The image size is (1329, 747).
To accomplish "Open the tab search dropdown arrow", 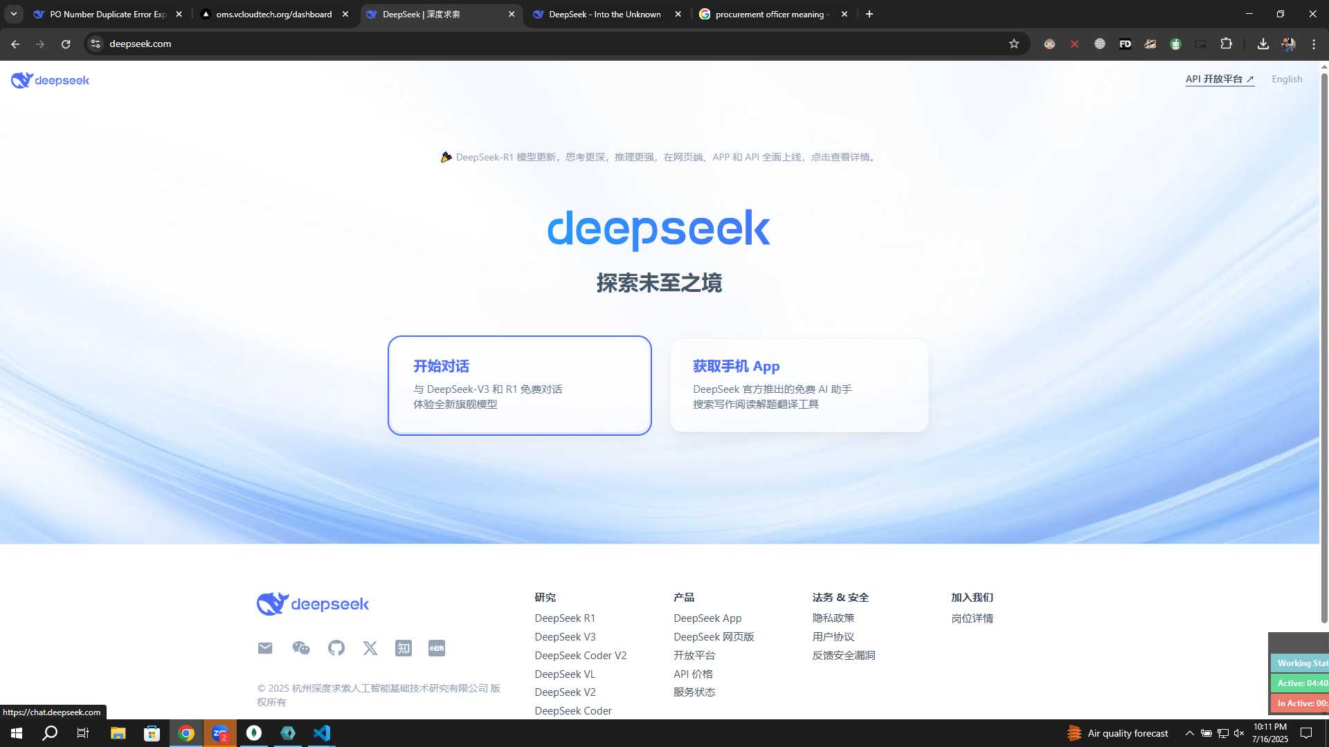I will 14,14.
